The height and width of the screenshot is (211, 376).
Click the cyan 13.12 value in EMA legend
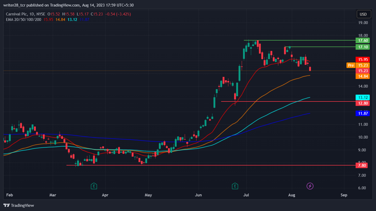click(x=72, y=19)
